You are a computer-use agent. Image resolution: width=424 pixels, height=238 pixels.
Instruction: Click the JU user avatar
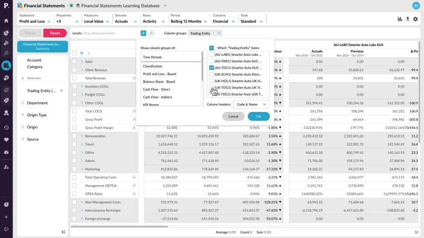416,6
